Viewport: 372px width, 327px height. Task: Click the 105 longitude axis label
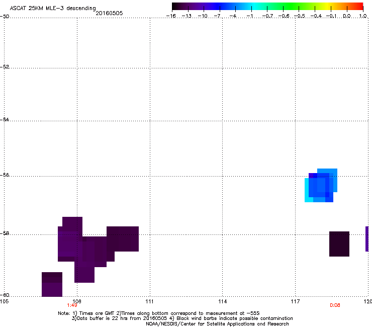click(x=4, y=301)
